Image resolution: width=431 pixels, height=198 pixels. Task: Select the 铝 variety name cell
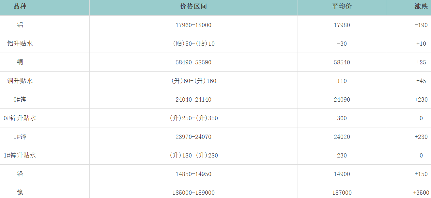click(20, 25)
